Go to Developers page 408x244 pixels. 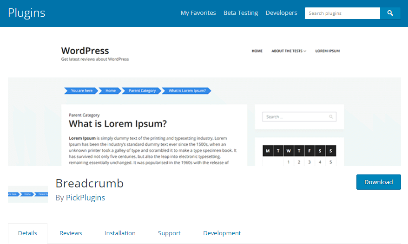[281, 13]
